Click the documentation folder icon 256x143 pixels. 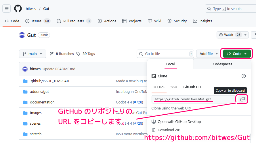tap(25, 102)
